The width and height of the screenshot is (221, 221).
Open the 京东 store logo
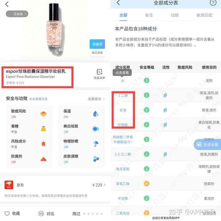pos(9,185)
